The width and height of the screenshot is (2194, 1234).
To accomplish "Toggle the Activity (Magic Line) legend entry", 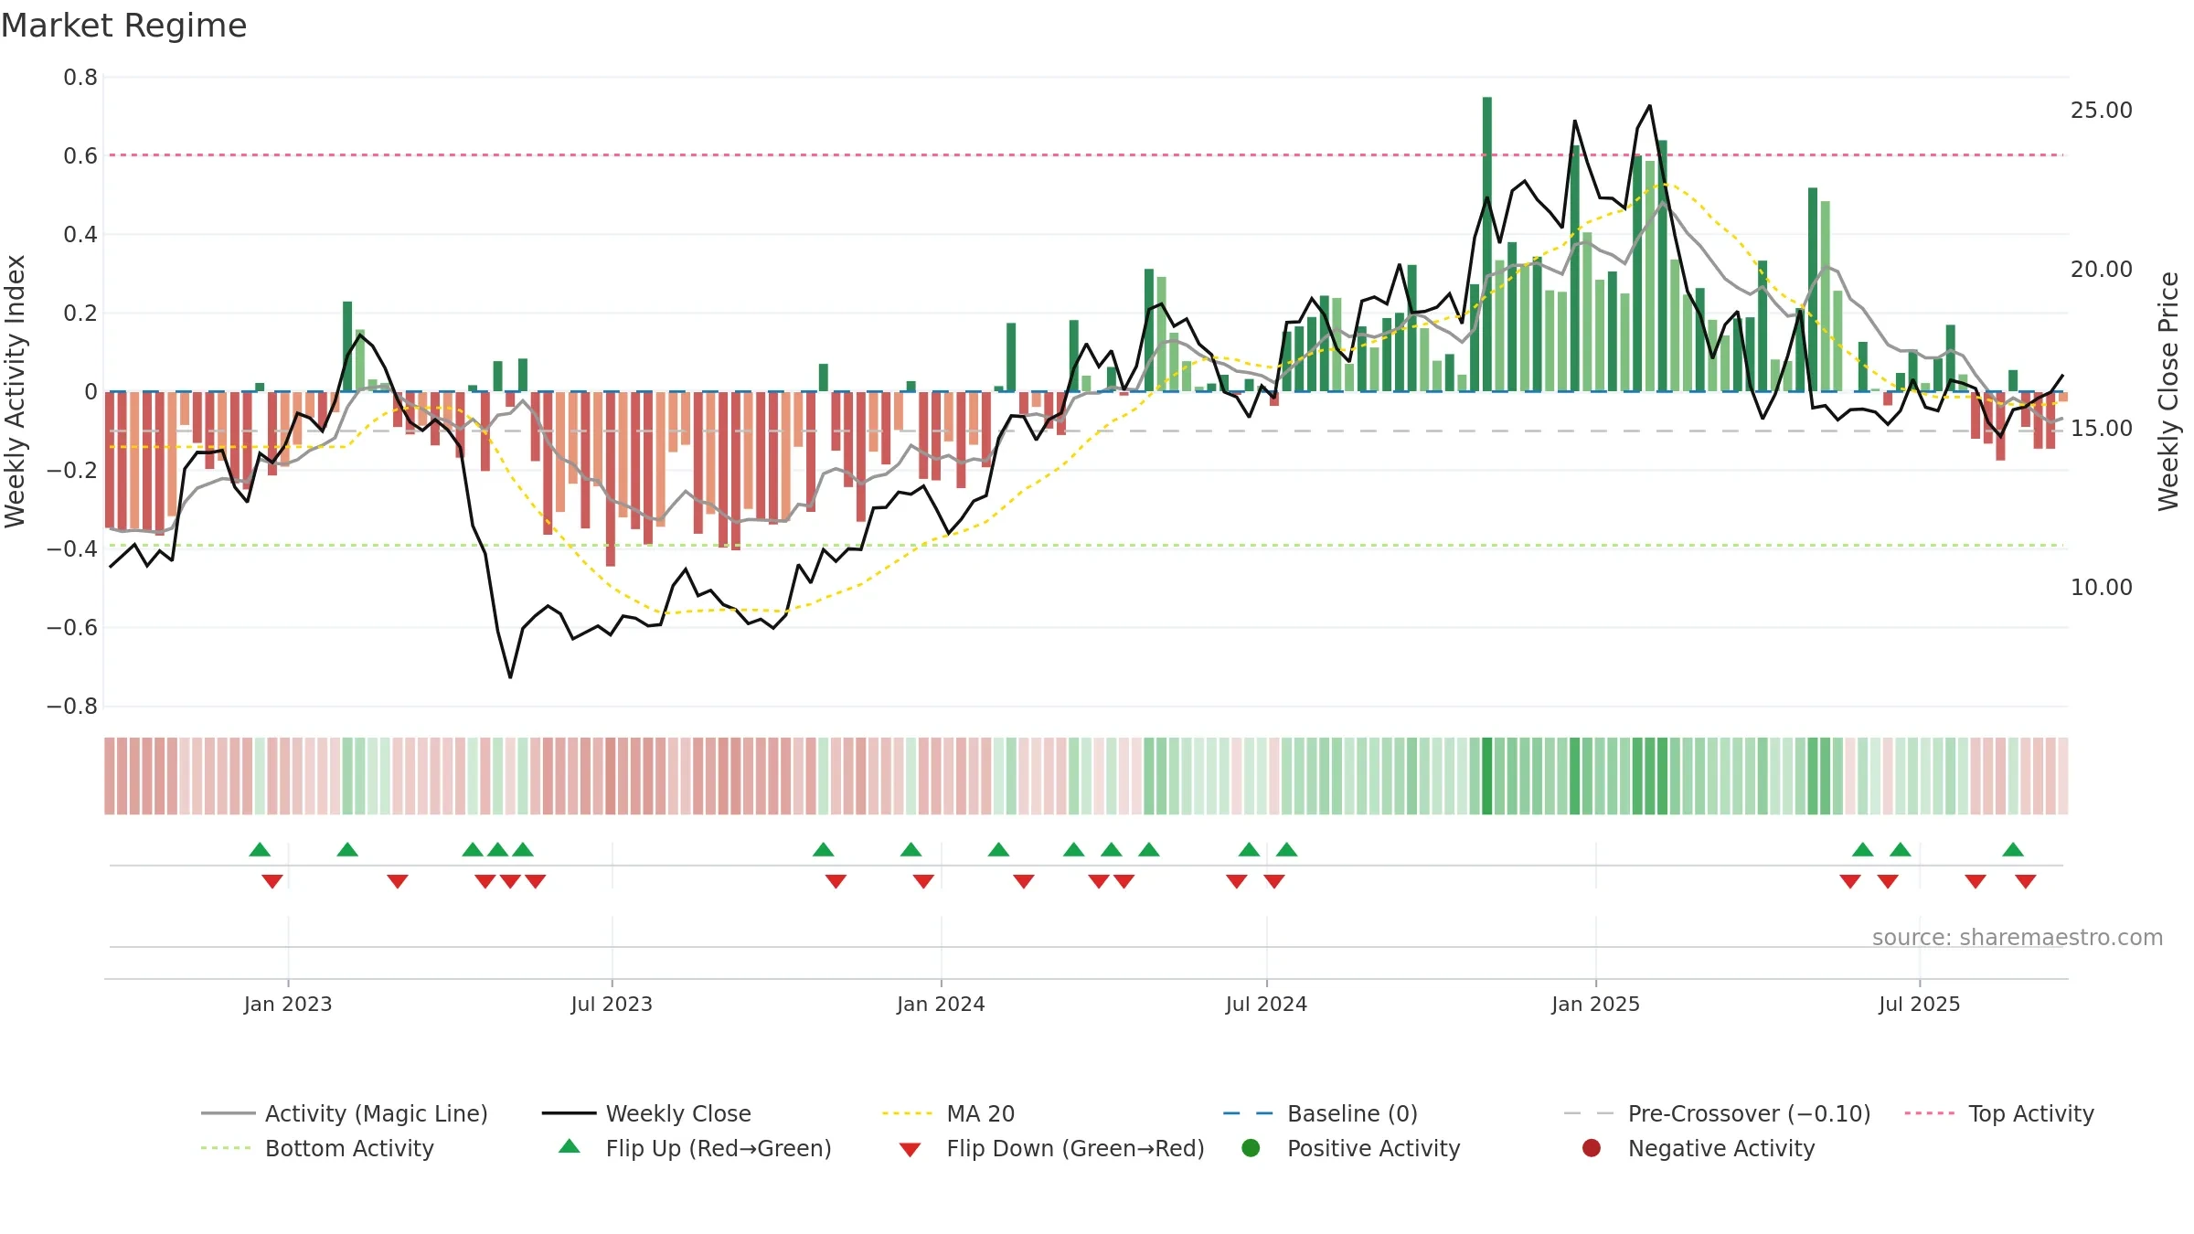I will [x=345, y=1113].
